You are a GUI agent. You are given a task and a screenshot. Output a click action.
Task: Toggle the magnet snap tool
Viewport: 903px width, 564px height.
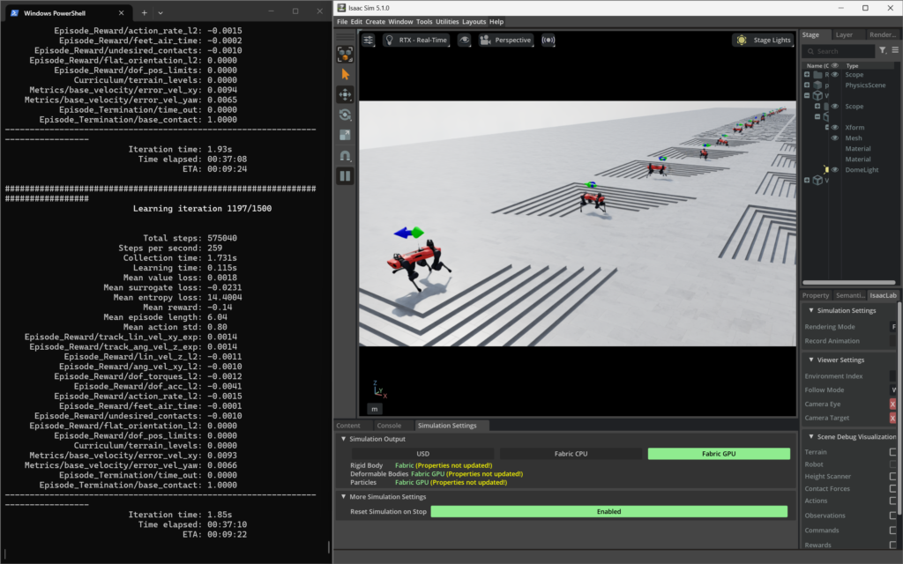pyautogui.click(x=345, y=155)
